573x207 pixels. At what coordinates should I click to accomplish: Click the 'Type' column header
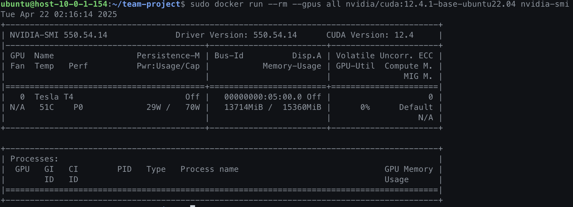click(156, 169)
